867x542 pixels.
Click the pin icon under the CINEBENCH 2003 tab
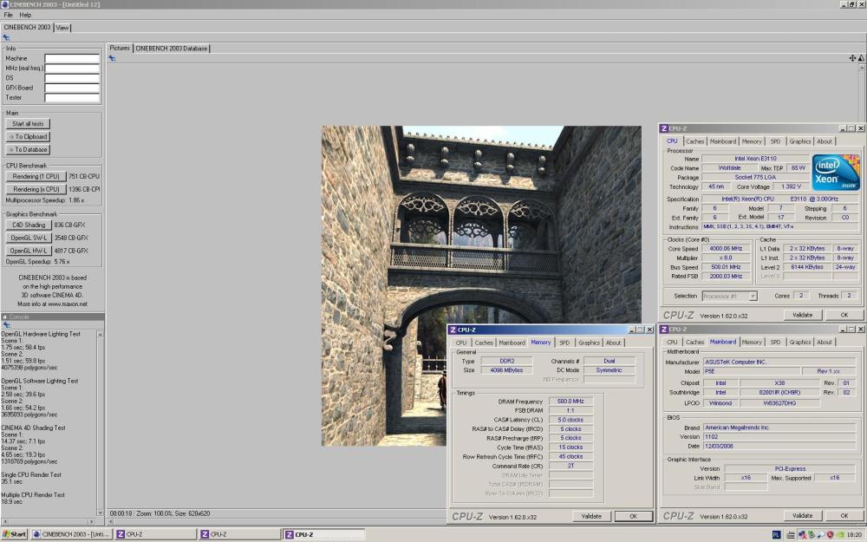[x=6, y=37]
